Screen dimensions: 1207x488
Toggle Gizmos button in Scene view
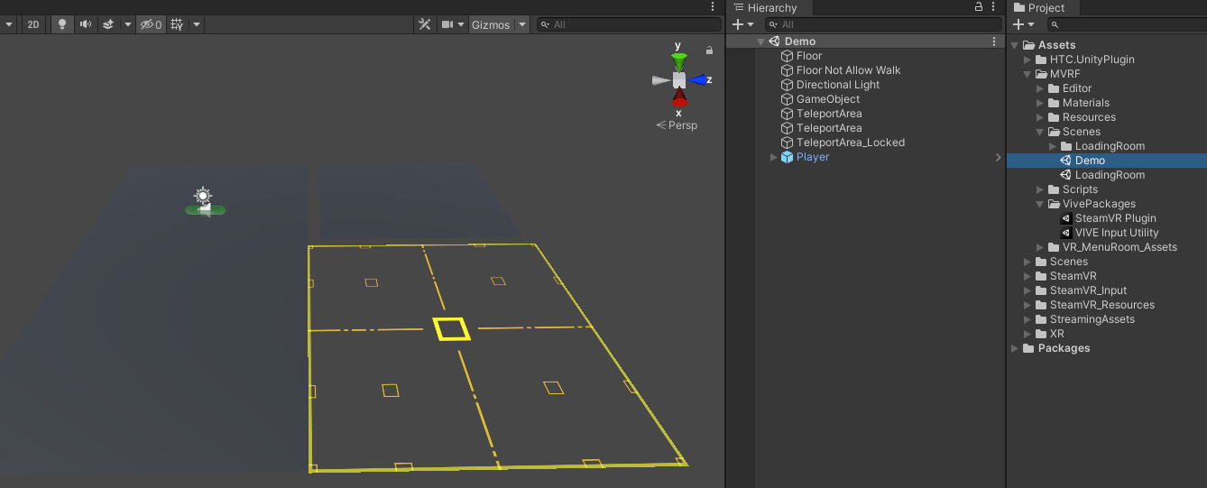pos(491,24)
